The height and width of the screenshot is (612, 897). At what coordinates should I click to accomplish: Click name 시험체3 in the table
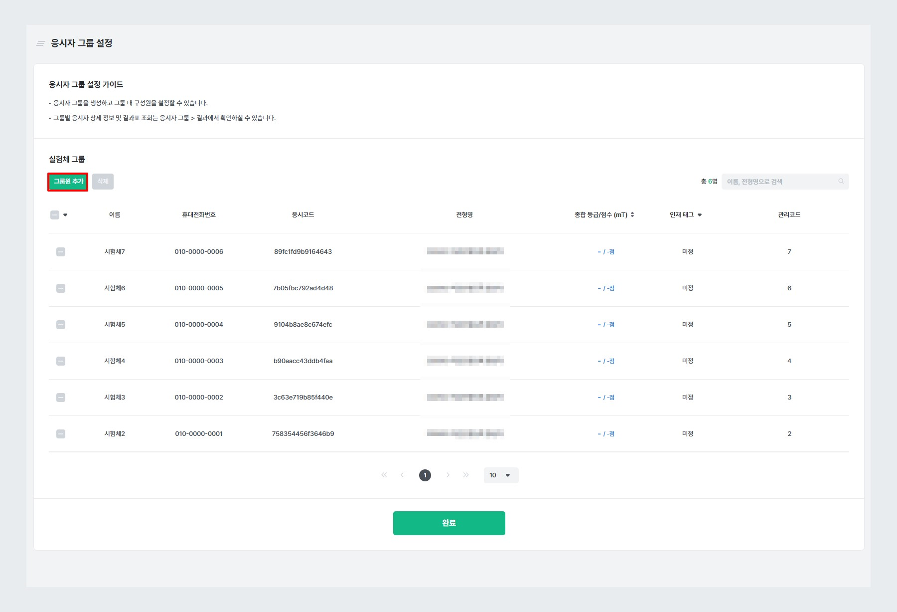pos(115,398)
